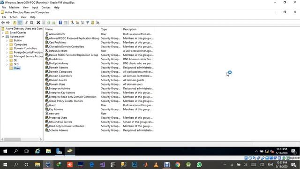Open the VirtualBox Machine menu
Screen dimensions: 300x169
coord(14,8)
